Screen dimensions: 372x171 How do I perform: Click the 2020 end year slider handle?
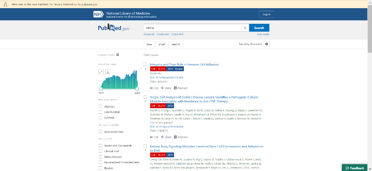click(x=137, y=89)
